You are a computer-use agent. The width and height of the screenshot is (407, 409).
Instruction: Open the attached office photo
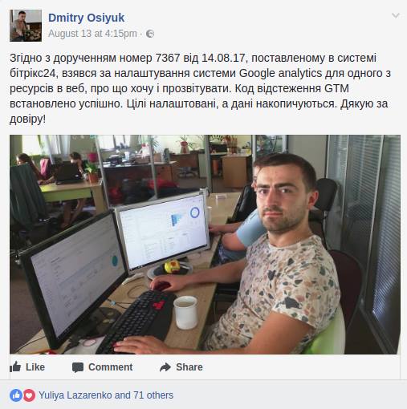205,245
